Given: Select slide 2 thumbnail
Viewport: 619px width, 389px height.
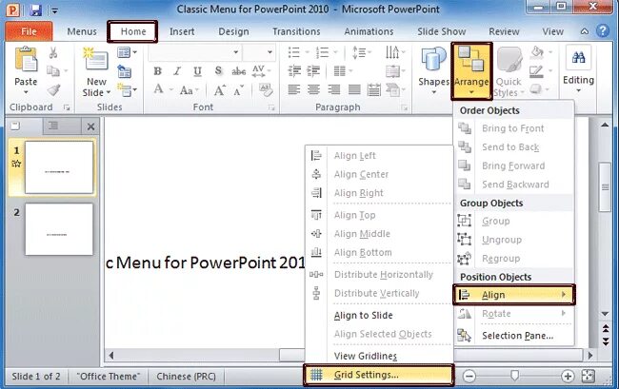Looking at the screenshot, I should (59, 229).
